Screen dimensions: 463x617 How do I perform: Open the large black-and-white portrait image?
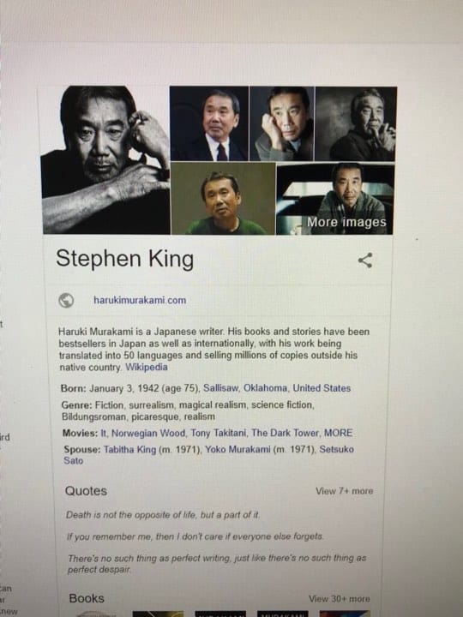106,159
